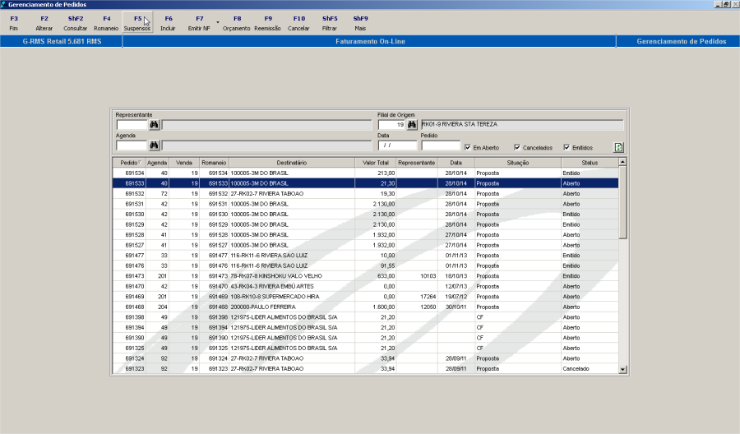Click the Representante code input field
This screenshot has width=740, height=434.
(x=132, y=125)
